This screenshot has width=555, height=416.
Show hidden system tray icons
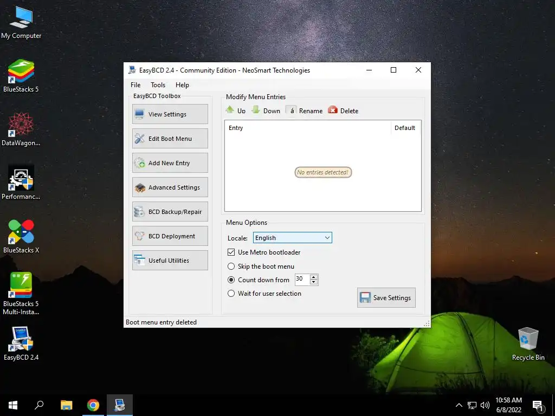459,405
